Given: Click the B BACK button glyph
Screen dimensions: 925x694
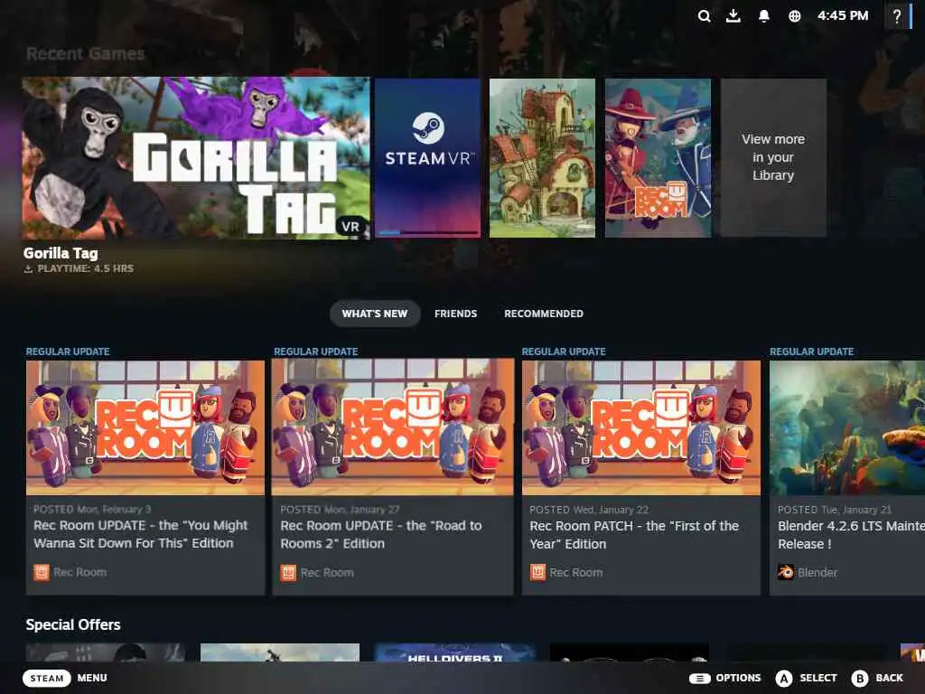Looking at the screenshot, I should 860,679.
